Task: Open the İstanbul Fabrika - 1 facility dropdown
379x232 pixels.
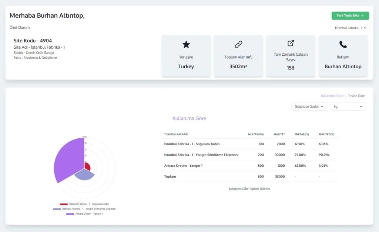Action: [x=350, y=28]
